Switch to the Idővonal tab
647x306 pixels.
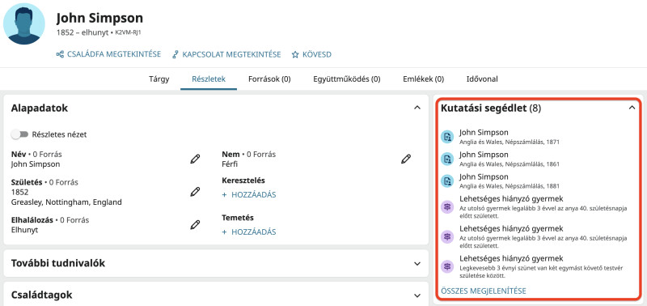pyautogui.click(x=482, y=79)
